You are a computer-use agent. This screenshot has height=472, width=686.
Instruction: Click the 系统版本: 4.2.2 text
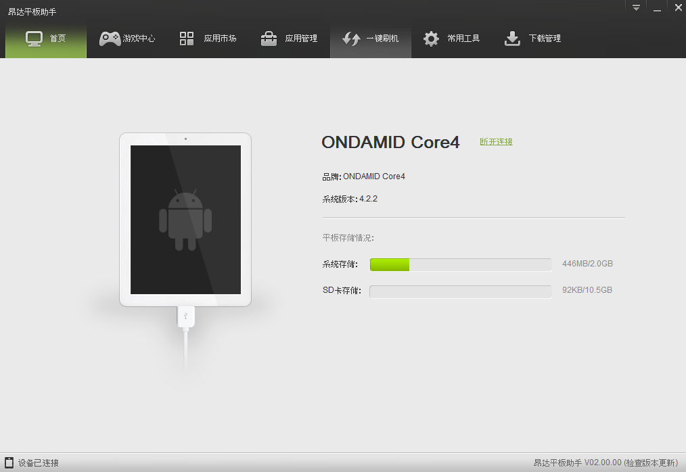click(x=350, y=199)
